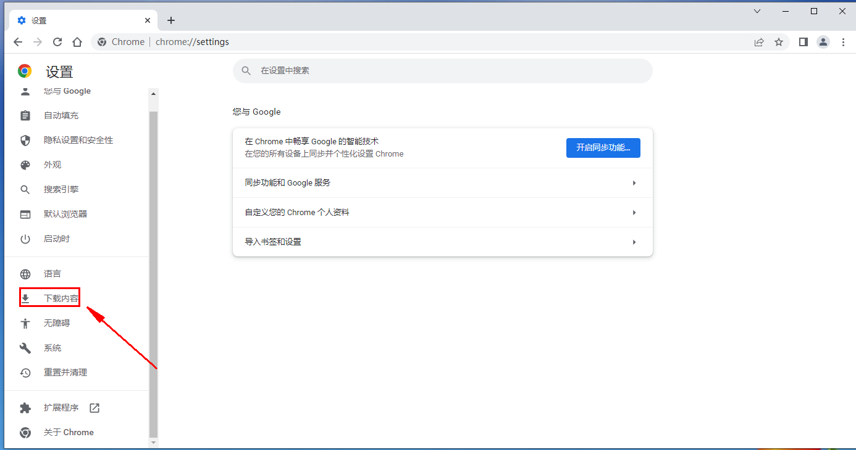Share this page icon in address bar

pyautogui.click(x=759, y=42)
